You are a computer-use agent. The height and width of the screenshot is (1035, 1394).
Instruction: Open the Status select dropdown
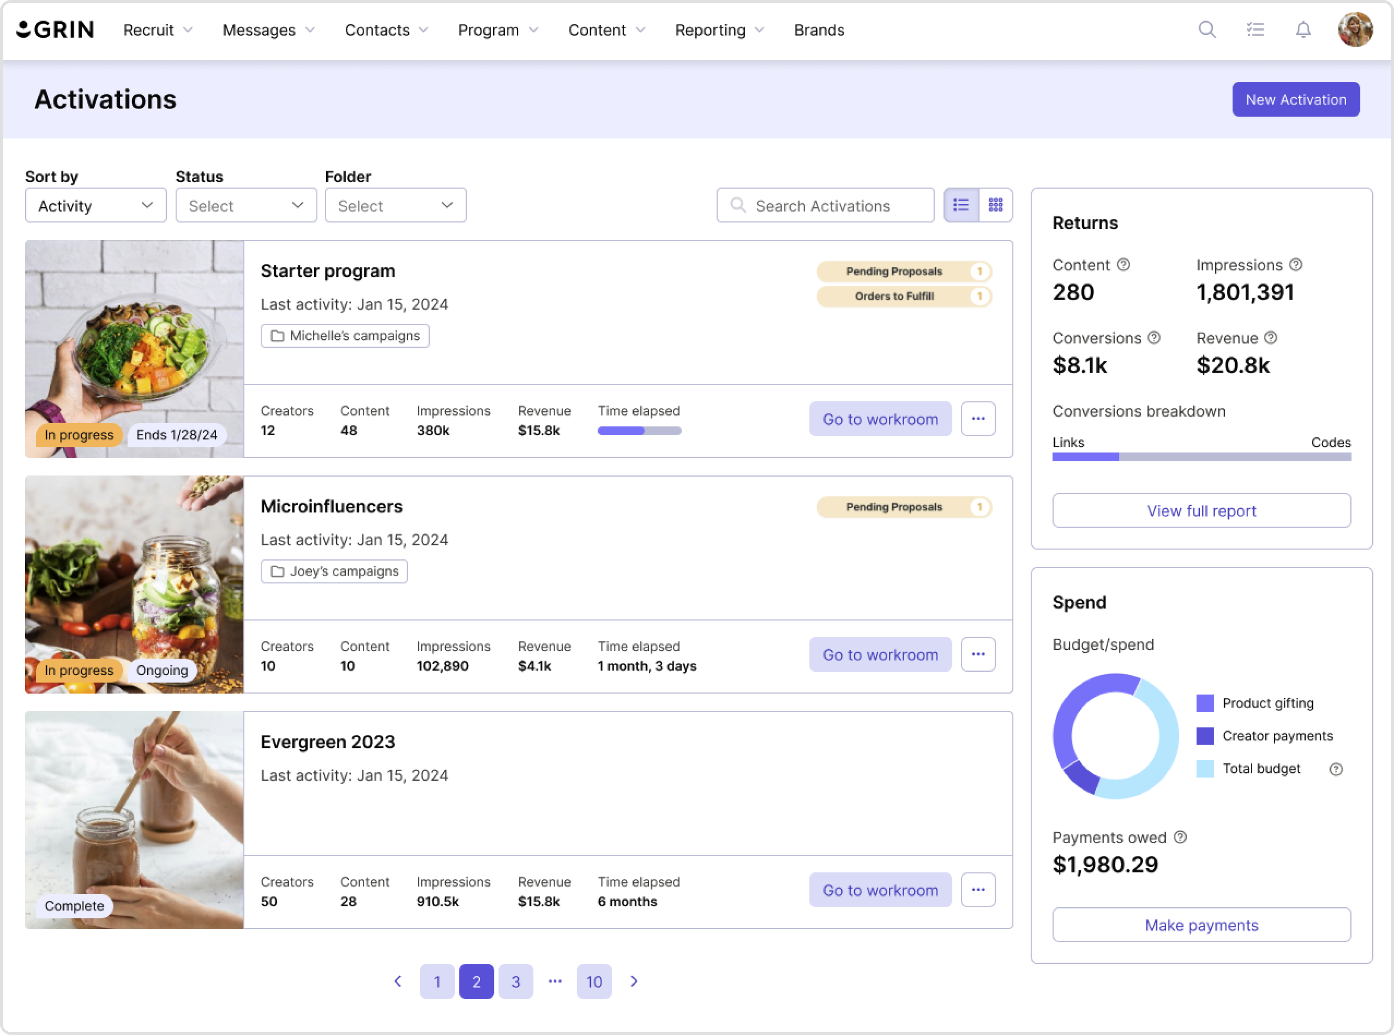pyautogui.click(x=246, y=205)
